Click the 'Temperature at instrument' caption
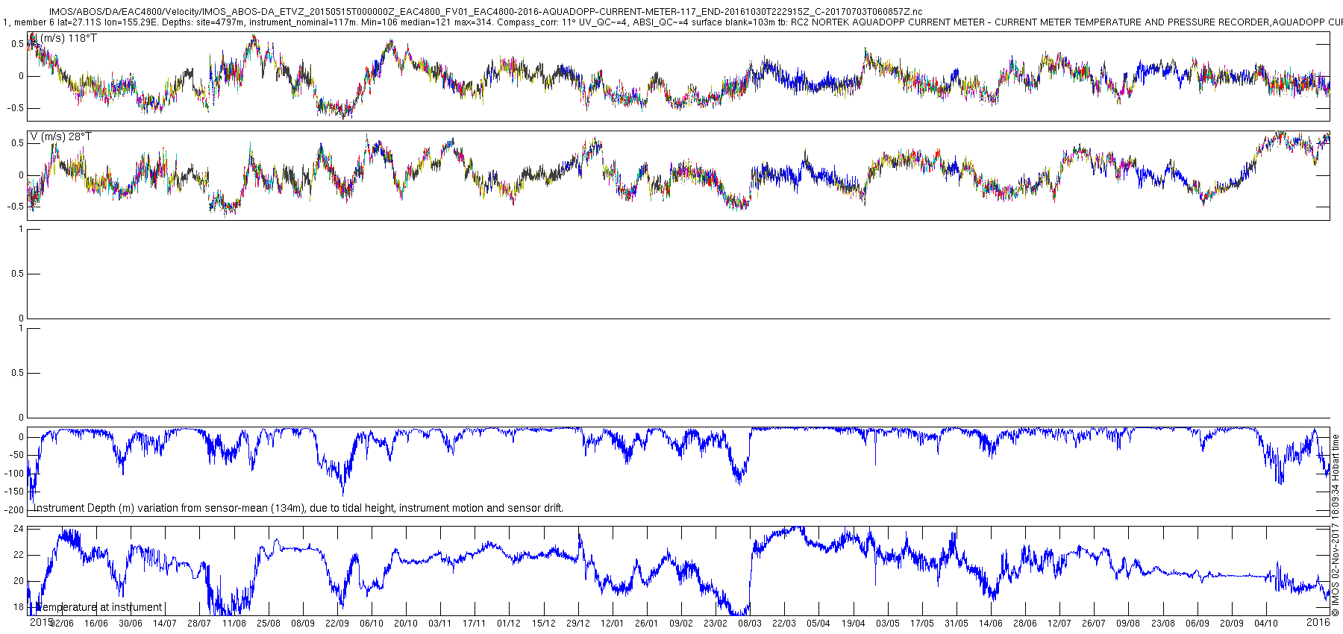The image size is (1343, 634). click(98, 607)
